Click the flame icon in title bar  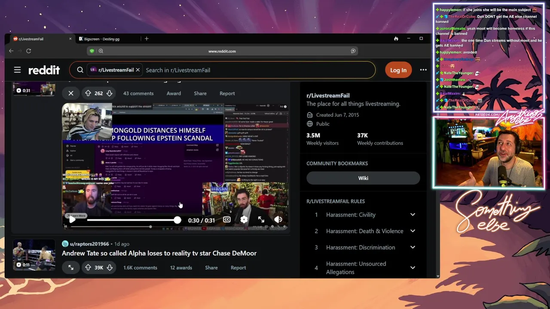pos(396,39)
